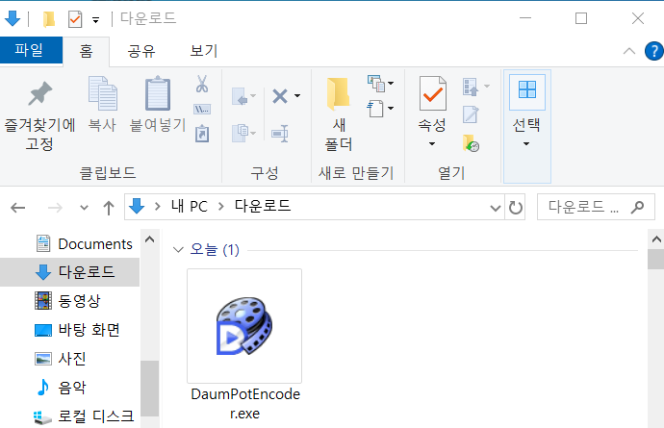Screen dimensions: 664x428
Task: Open address bar history dropdown
Action: point(496,208)
